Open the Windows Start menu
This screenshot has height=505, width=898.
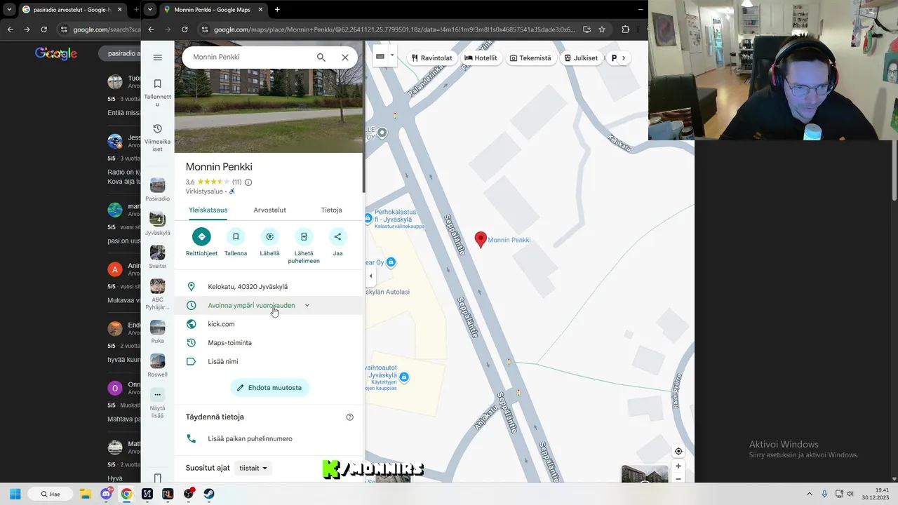coord(15,494)
